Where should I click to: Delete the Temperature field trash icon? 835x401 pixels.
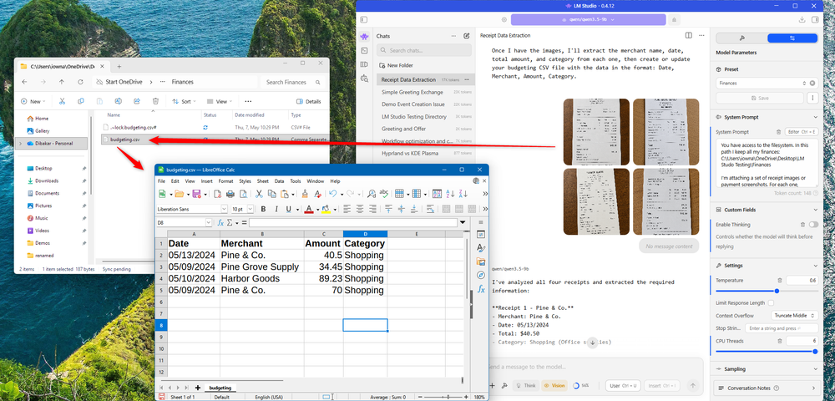780,280
